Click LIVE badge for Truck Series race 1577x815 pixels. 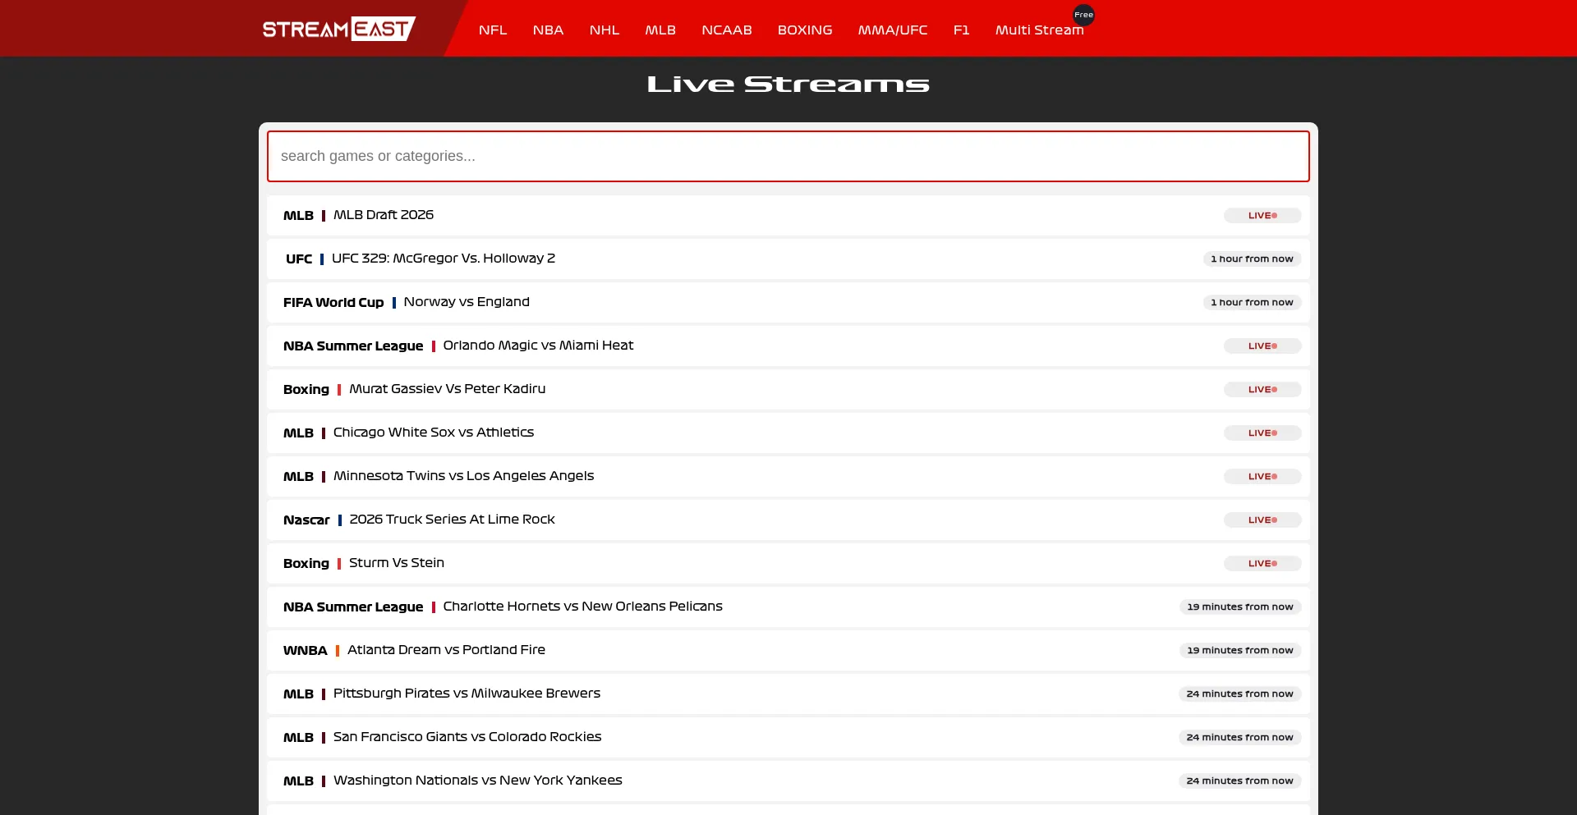1262,520
